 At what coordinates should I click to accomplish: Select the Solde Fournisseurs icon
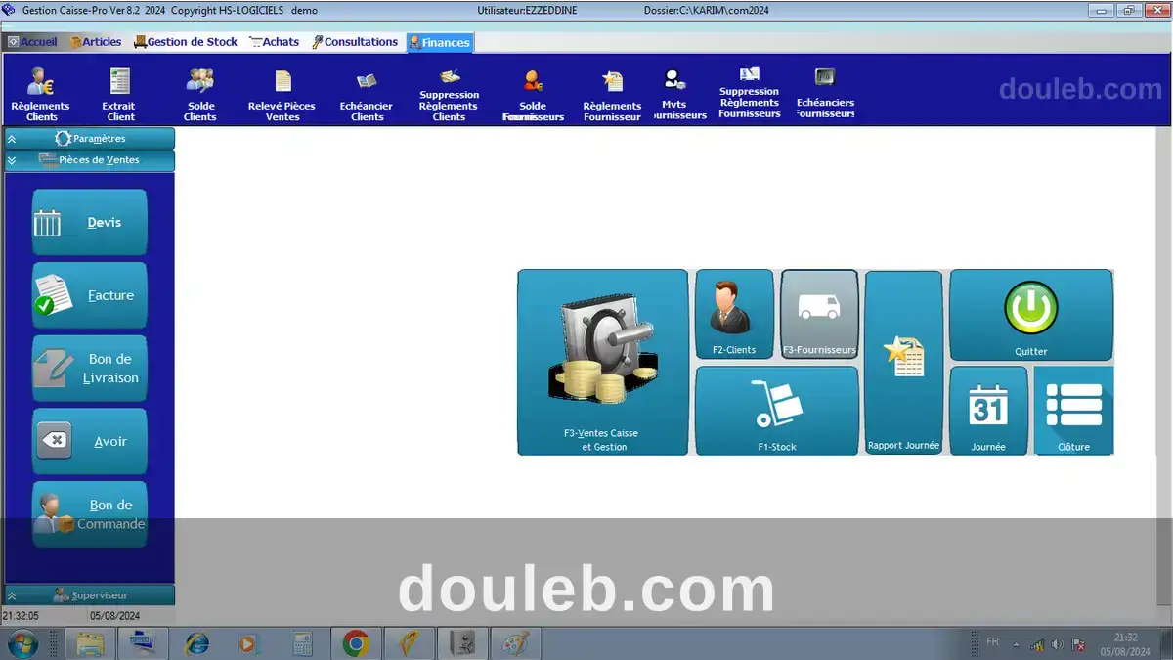click(x=533, y=94)
